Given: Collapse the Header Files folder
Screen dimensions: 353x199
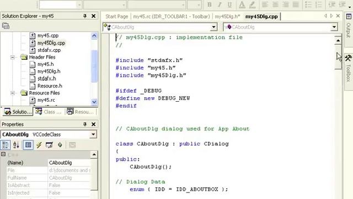Looking at the screenshot, I should point(13,57).
